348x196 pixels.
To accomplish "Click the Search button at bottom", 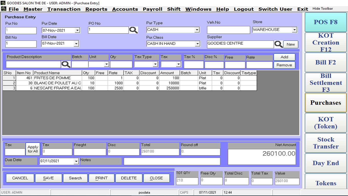I will click(75, 178).
